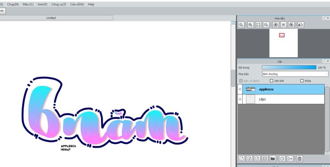Click the layer list vertical scrollbar
This screenshot has width=330, height=167.
327,119
